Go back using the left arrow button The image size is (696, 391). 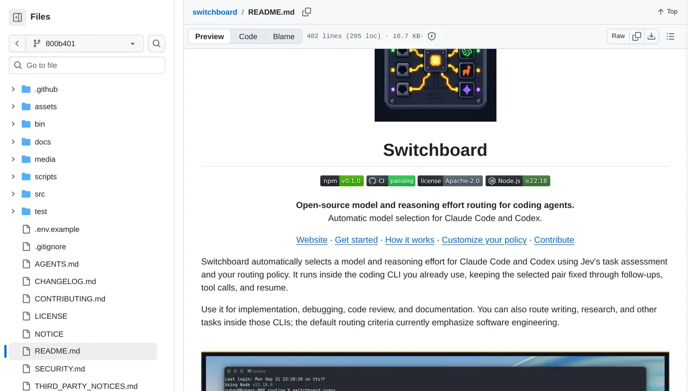[17, 43]
